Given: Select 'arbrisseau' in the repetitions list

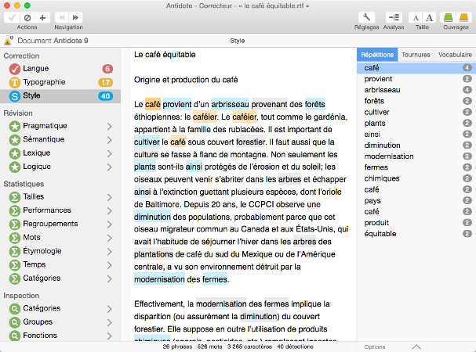Looking at the screenshot, I should click(383, 90).
